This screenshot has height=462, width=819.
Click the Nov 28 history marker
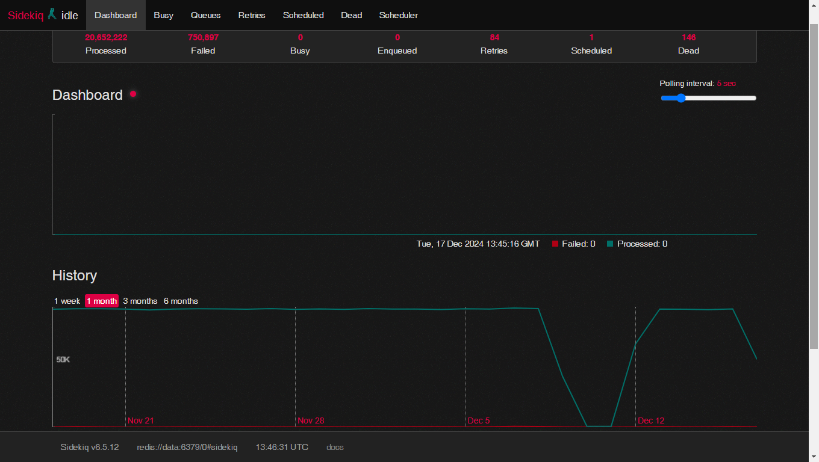click(x=311, y=420)
